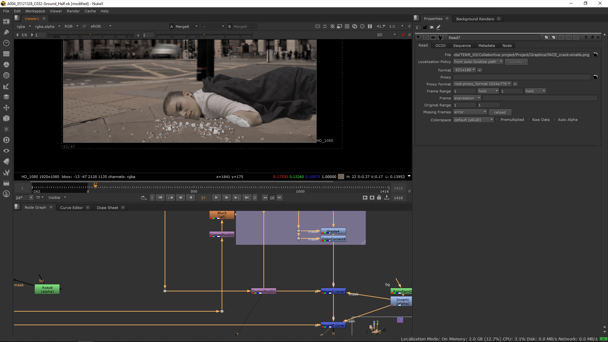Switch to the Curve Editor tab
Image resolution: width=608 pixels, height=342 pixels.
(x=72, y=208)
